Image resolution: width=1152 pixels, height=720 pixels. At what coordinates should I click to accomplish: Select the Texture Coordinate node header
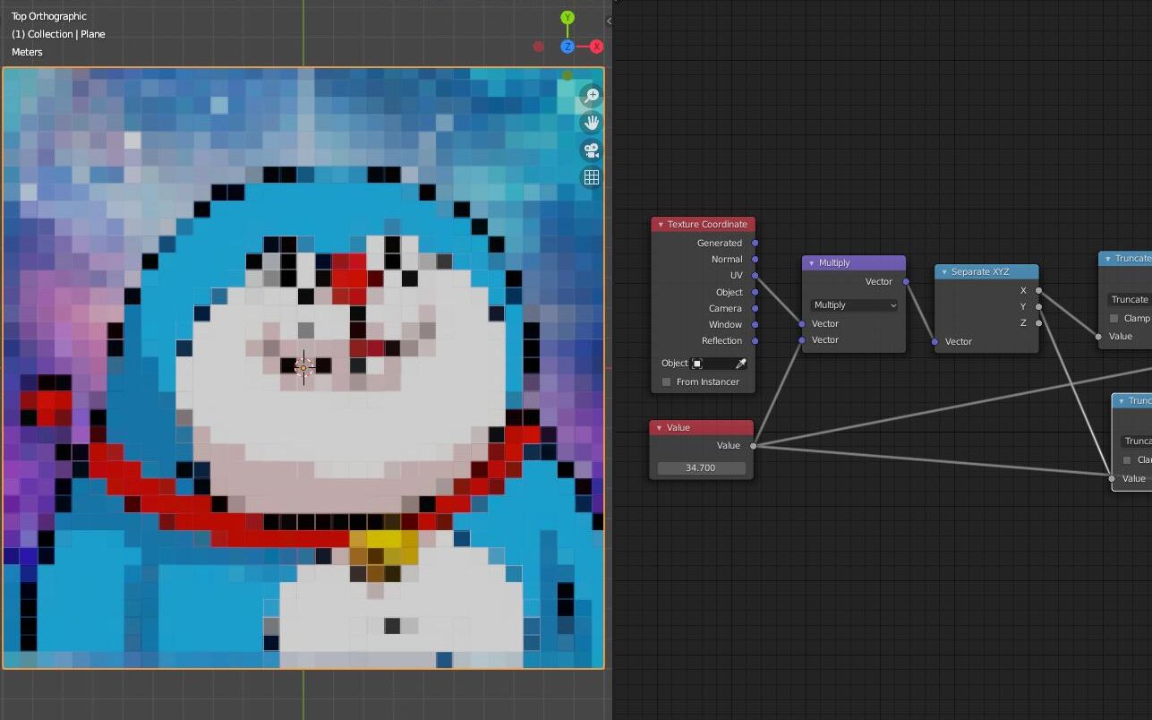click(704, 225)
